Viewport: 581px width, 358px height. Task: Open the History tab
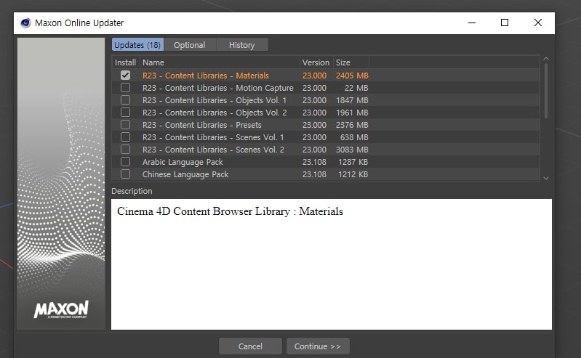coord(241,45)
